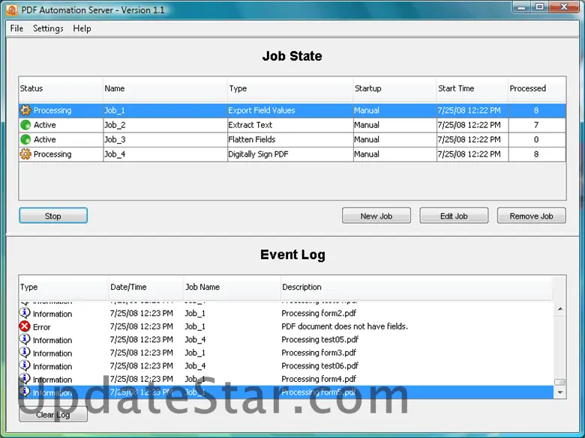Click the info icon beside Processing form2.pdf
The width and height of the screenshot is (585, 438).
(x=25, y=313)
